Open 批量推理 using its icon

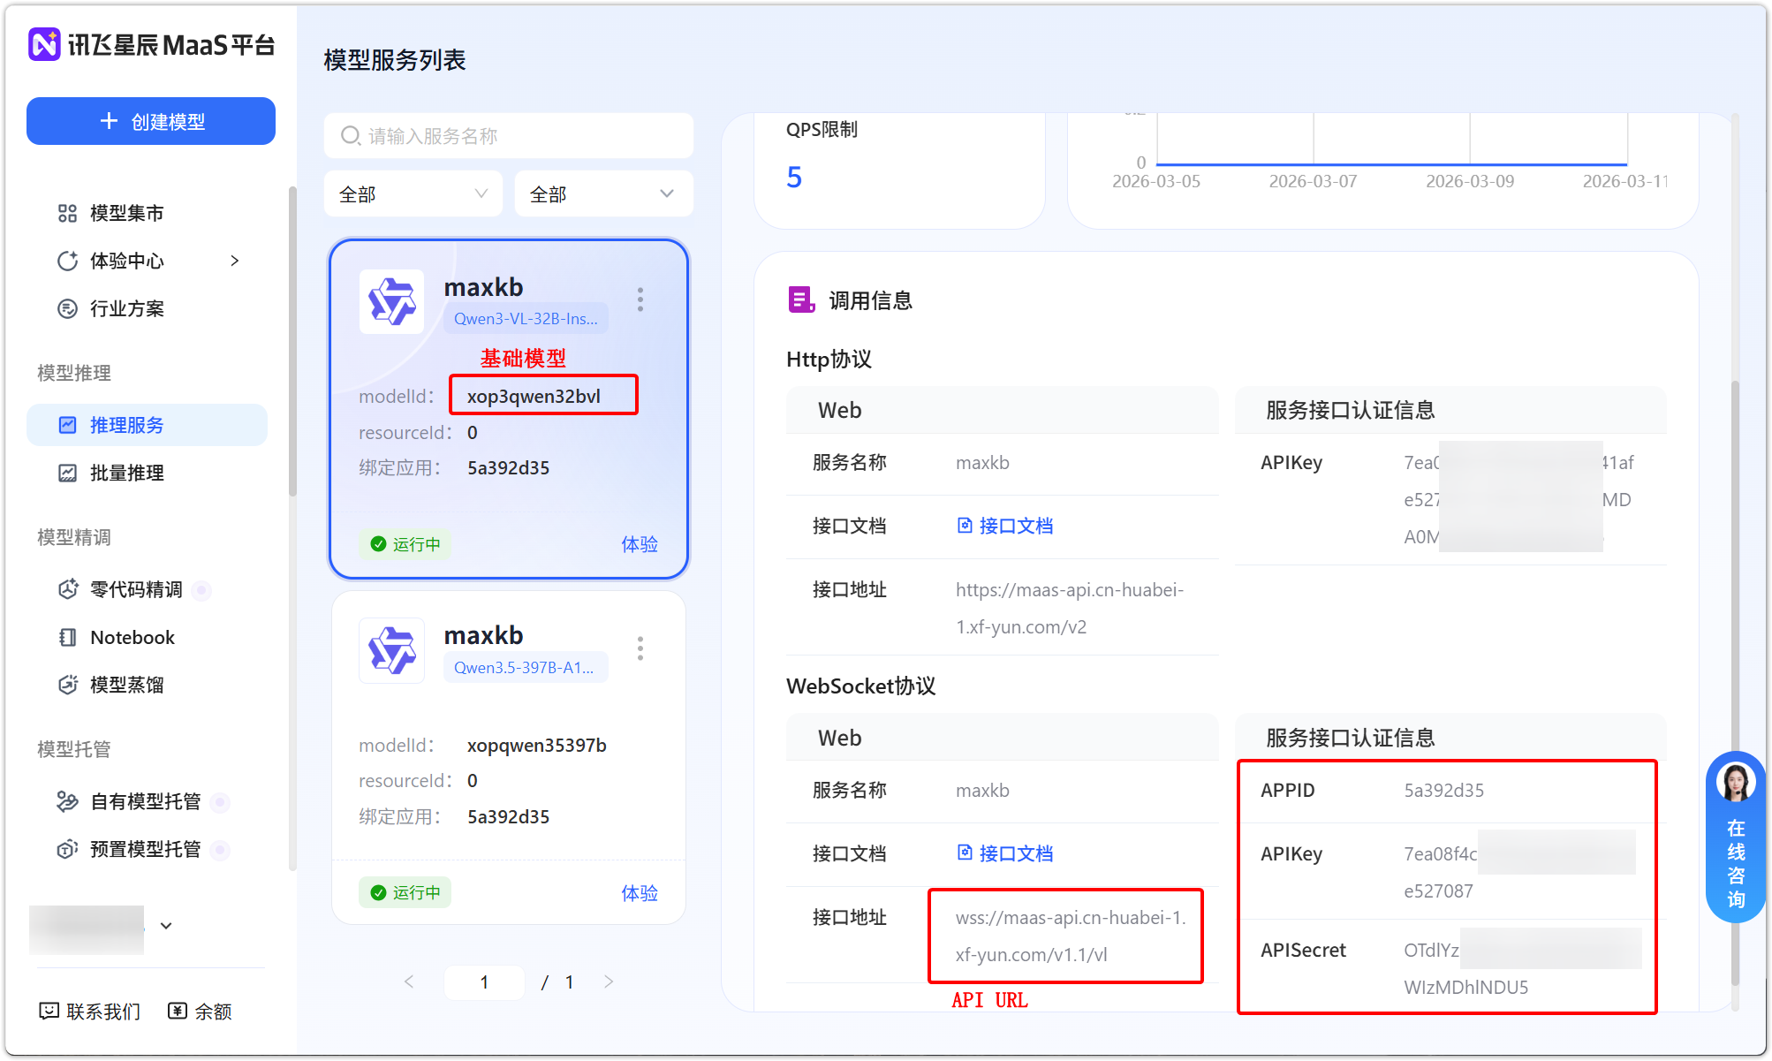(68, 473)
